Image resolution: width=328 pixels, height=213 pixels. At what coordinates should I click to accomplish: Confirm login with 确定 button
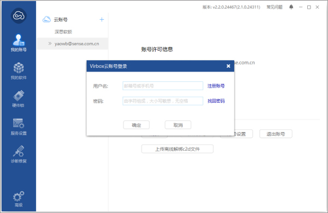coord(136,125)
